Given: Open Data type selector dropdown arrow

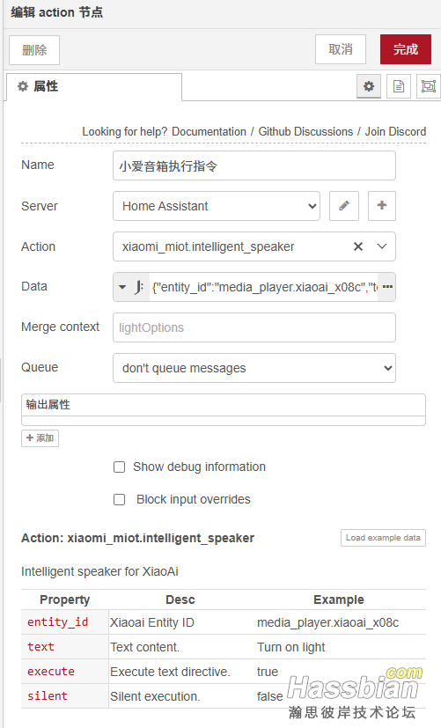Looking at the screenshot, I should 122,287.
